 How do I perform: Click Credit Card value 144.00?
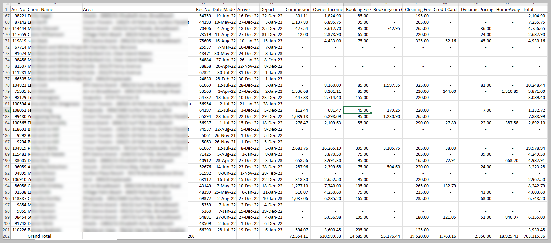tap(449, 91)
